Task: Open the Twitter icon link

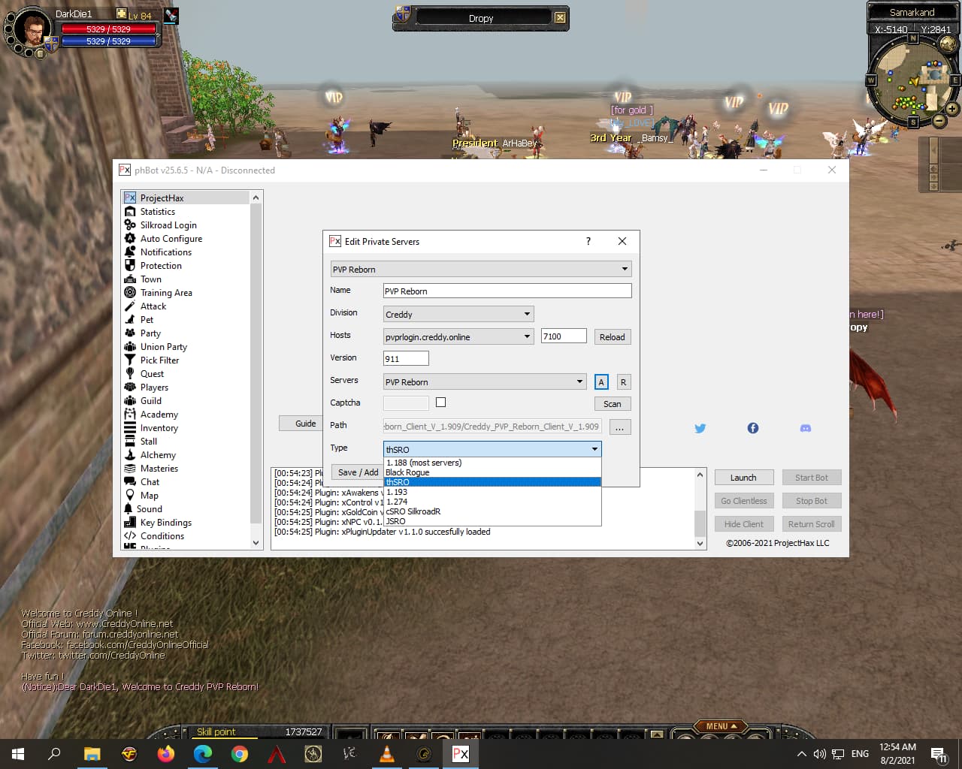Action: pyautogui.click(x=700, y=428)
